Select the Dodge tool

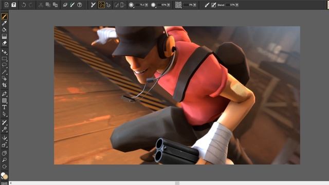(x=4, y=129)
